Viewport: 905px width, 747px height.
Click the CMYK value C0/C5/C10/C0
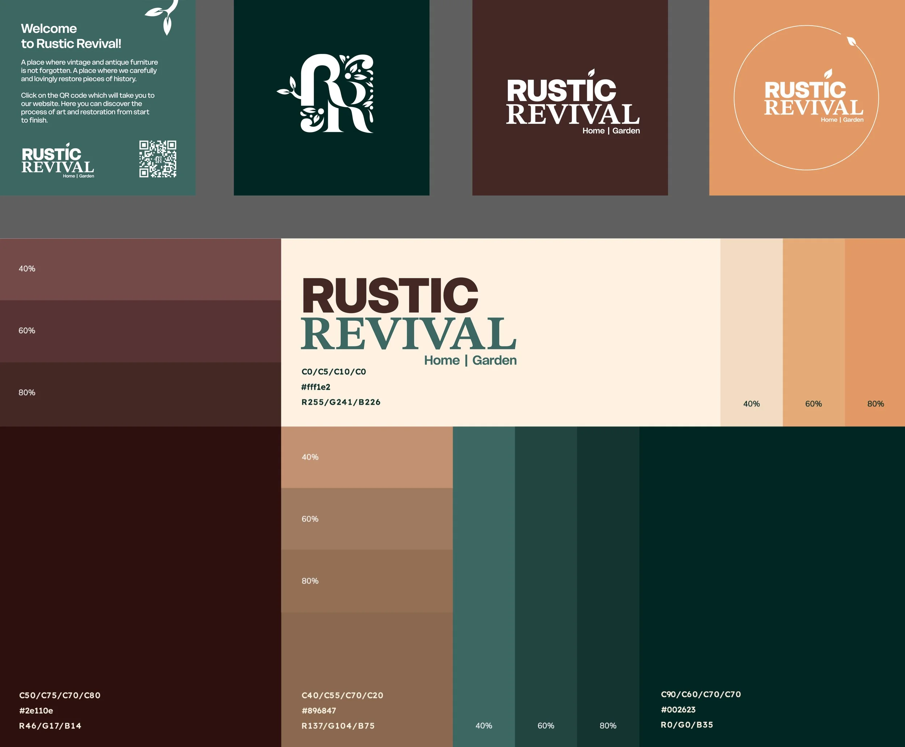(333, 372)
